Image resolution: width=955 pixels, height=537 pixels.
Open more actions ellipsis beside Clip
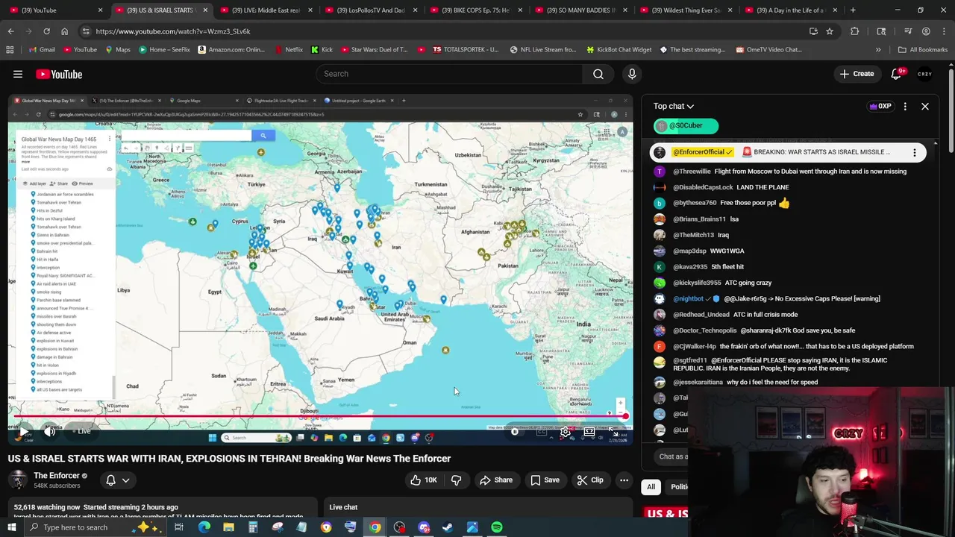[624, 480]
